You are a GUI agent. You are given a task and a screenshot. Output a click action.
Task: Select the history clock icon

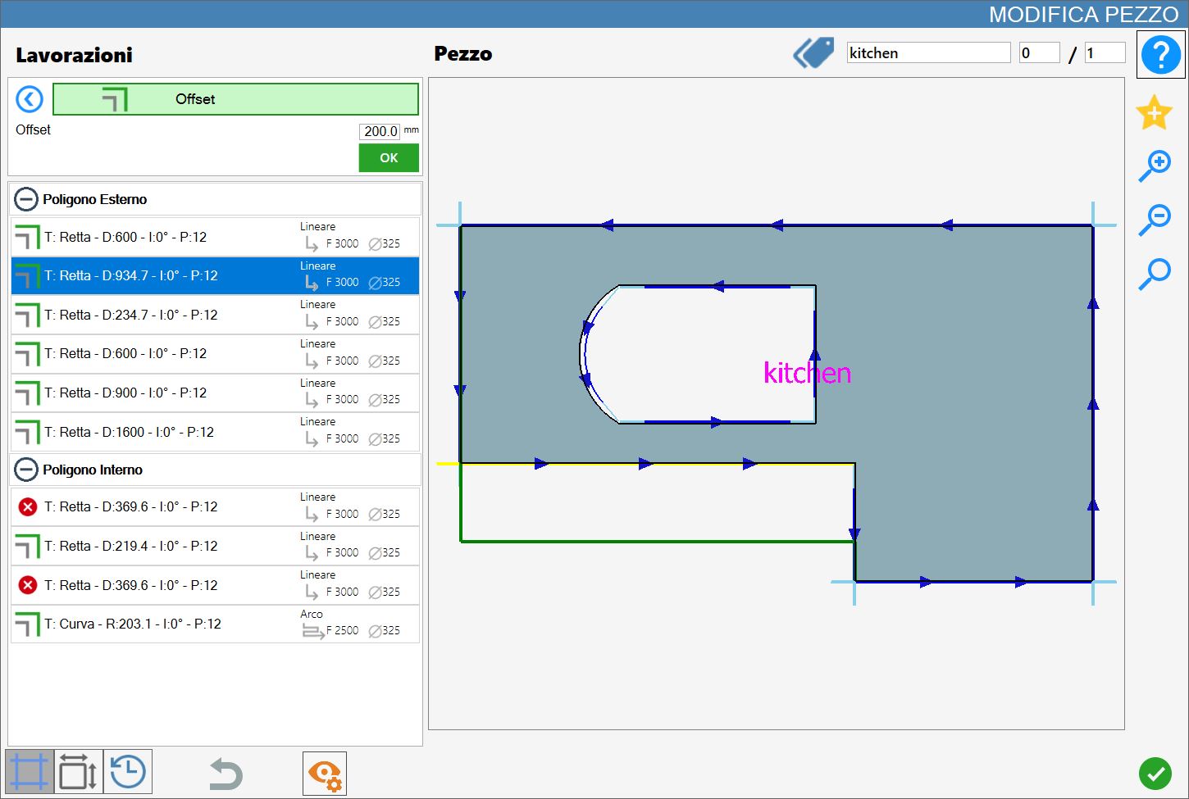pos(128,772)
